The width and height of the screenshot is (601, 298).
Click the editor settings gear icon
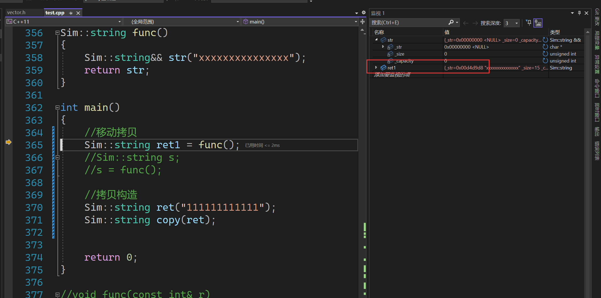coord(364,13)
